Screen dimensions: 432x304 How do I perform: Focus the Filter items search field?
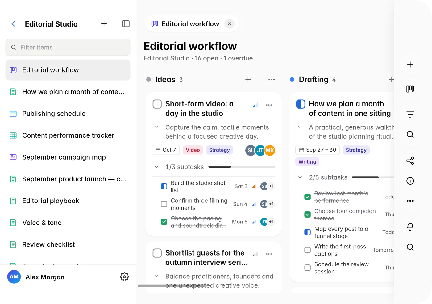coord(68,47)
